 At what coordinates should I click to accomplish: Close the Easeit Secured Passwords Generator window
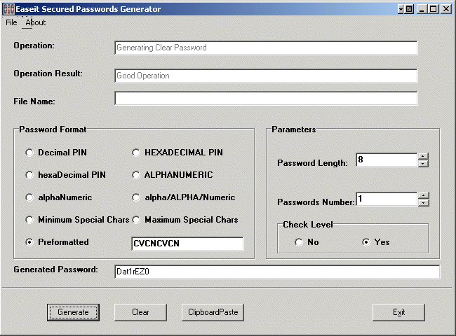click(x=445, y=9)
